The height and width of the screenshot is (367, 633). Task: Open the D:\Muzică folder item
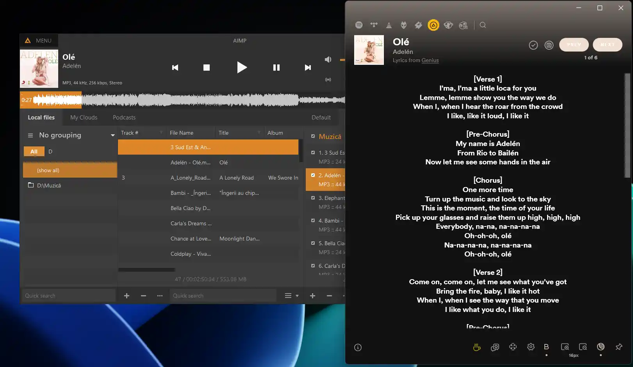49,185
